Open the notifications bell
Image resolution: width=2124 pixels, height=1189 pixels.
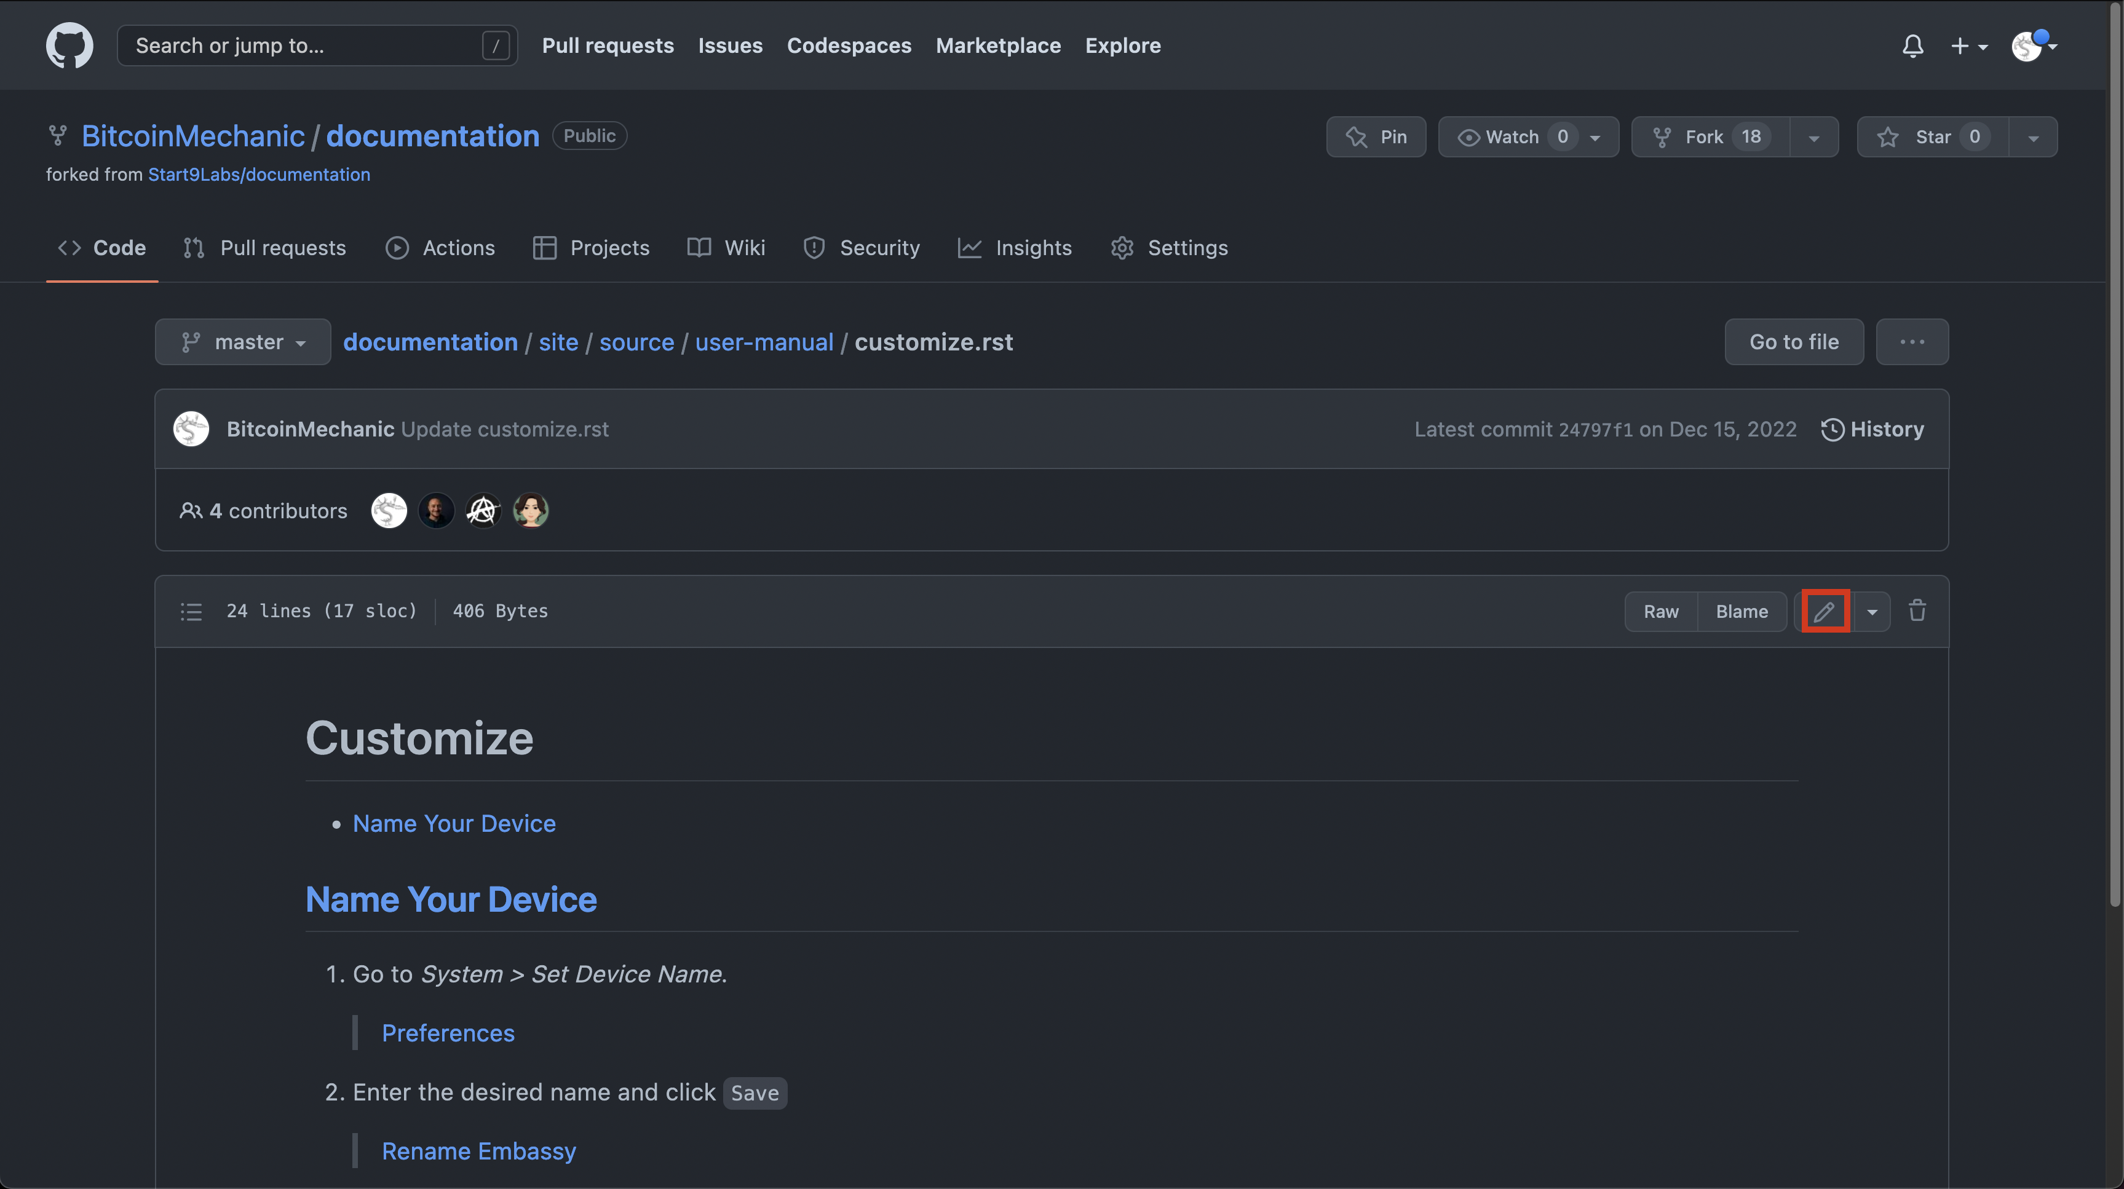1913,46
